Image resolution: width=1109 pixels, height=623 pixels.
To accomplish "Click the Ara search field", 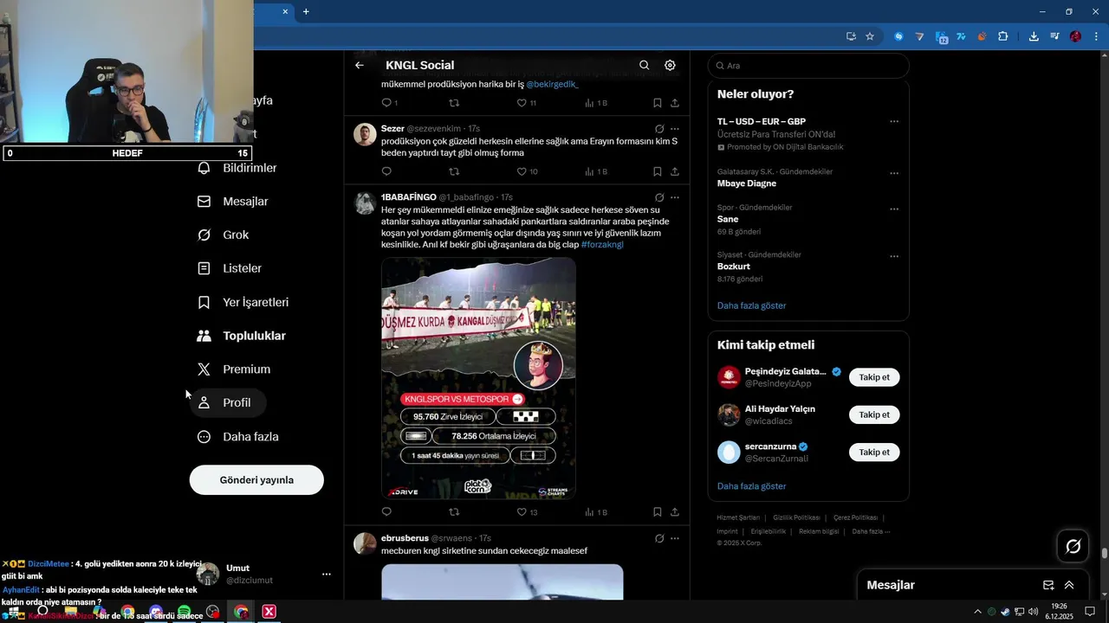I will pos(808,66).
